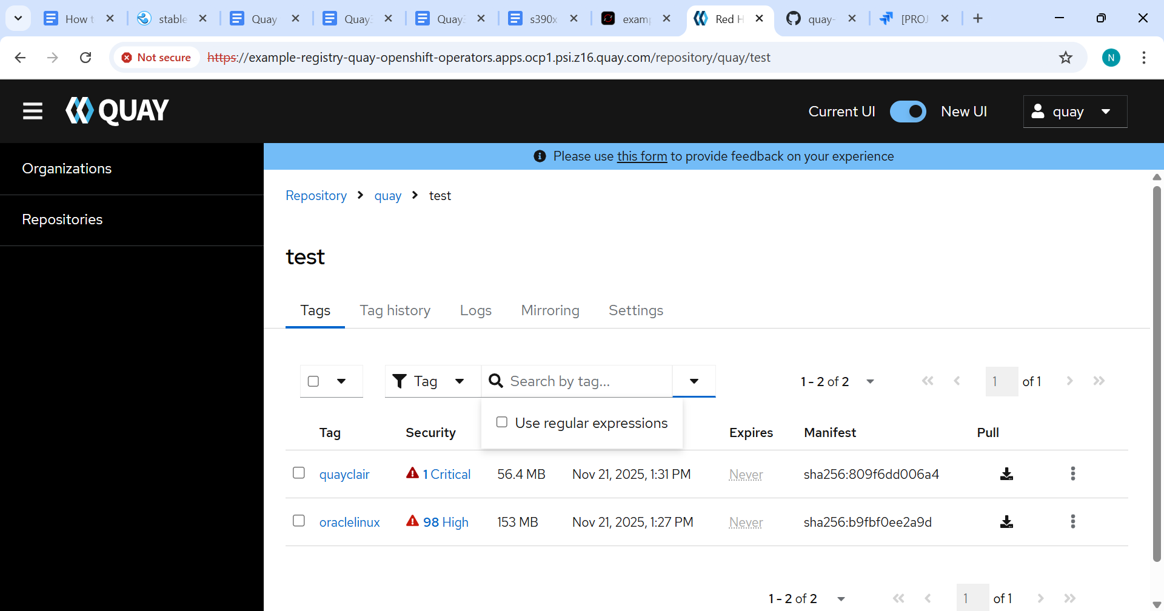This screenshot has height=611, width=1164.
Task: Open the Logs tab
Action: [476, 310]
